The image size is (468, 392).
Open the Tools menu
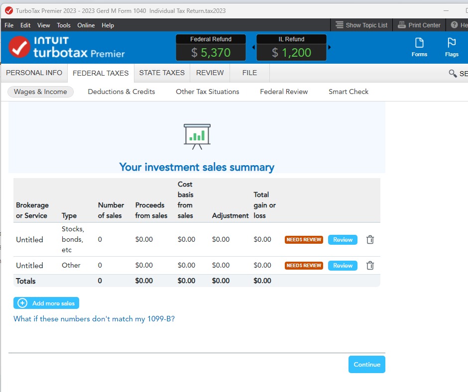coord(64,25)
